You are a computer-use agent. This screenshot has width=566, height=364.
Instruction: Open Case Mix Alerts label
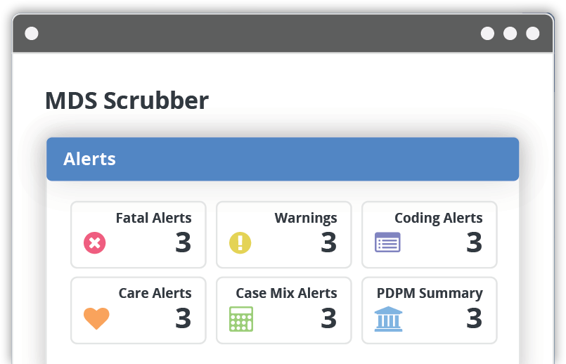tap(287, 293)
